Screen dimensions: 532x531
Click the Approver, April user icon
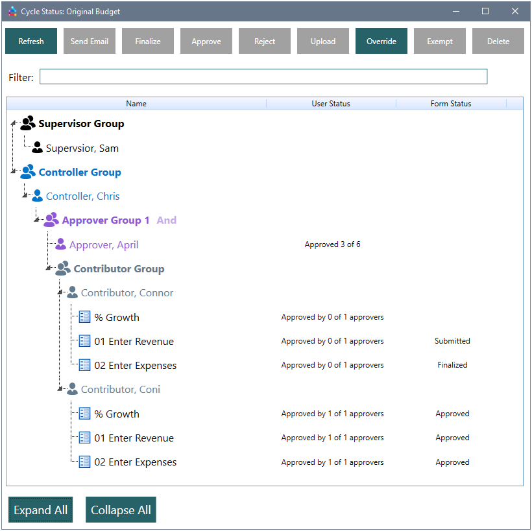click(60, 244)
